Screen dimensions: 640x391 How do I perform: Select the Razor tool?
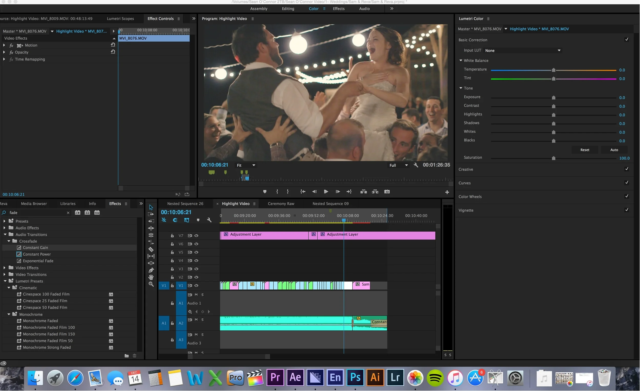[151, 249]
